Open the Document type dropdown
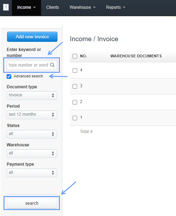The image size is (176, 216). (32, 95)
